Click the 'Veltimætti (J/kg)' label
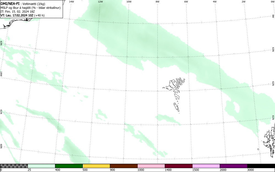Image resolution: width=275 pixels, height=172 pixels. click(34, 4)
